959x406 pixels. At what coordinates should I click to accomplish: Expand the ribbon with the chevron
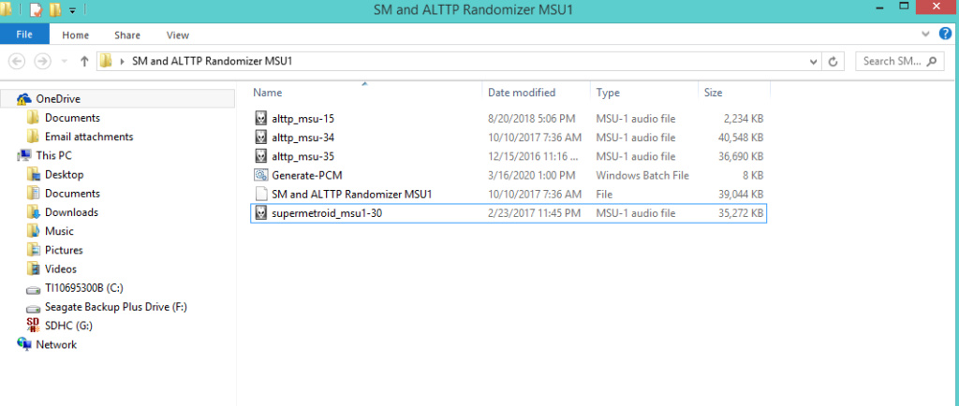[x=925, y=35]
